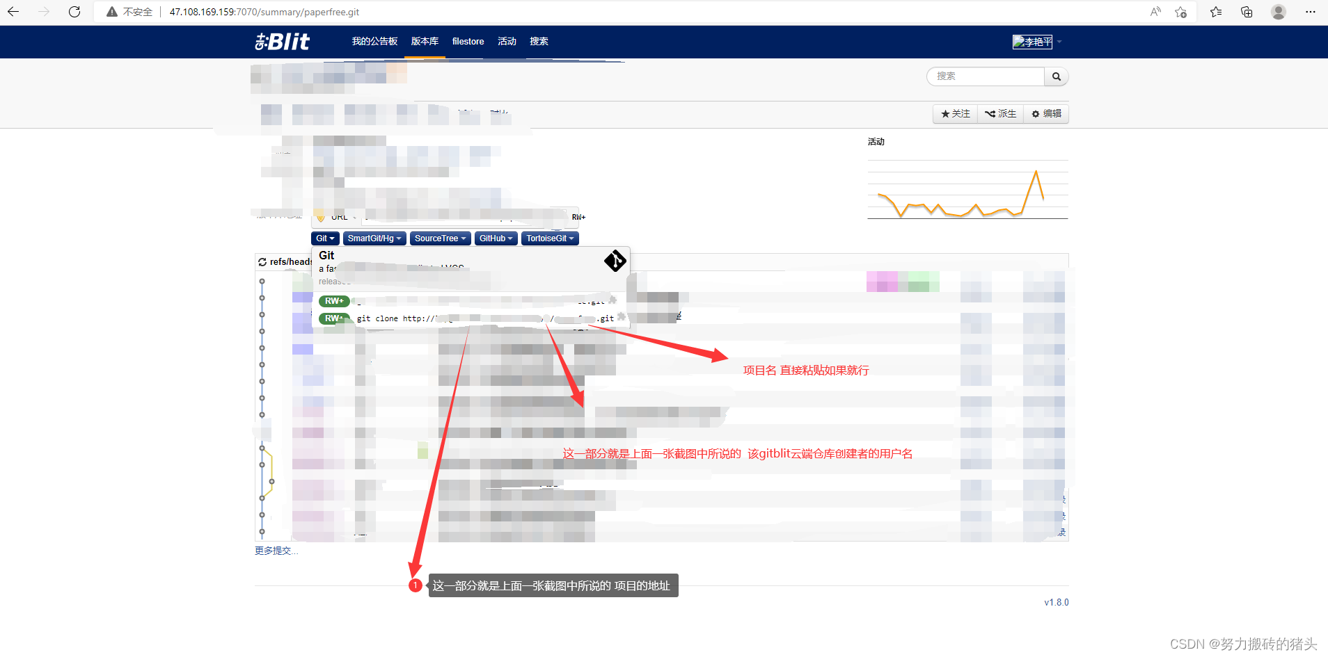1328x657 pixels.
Task: Click the 关注 star button
Action: point(956,114)
